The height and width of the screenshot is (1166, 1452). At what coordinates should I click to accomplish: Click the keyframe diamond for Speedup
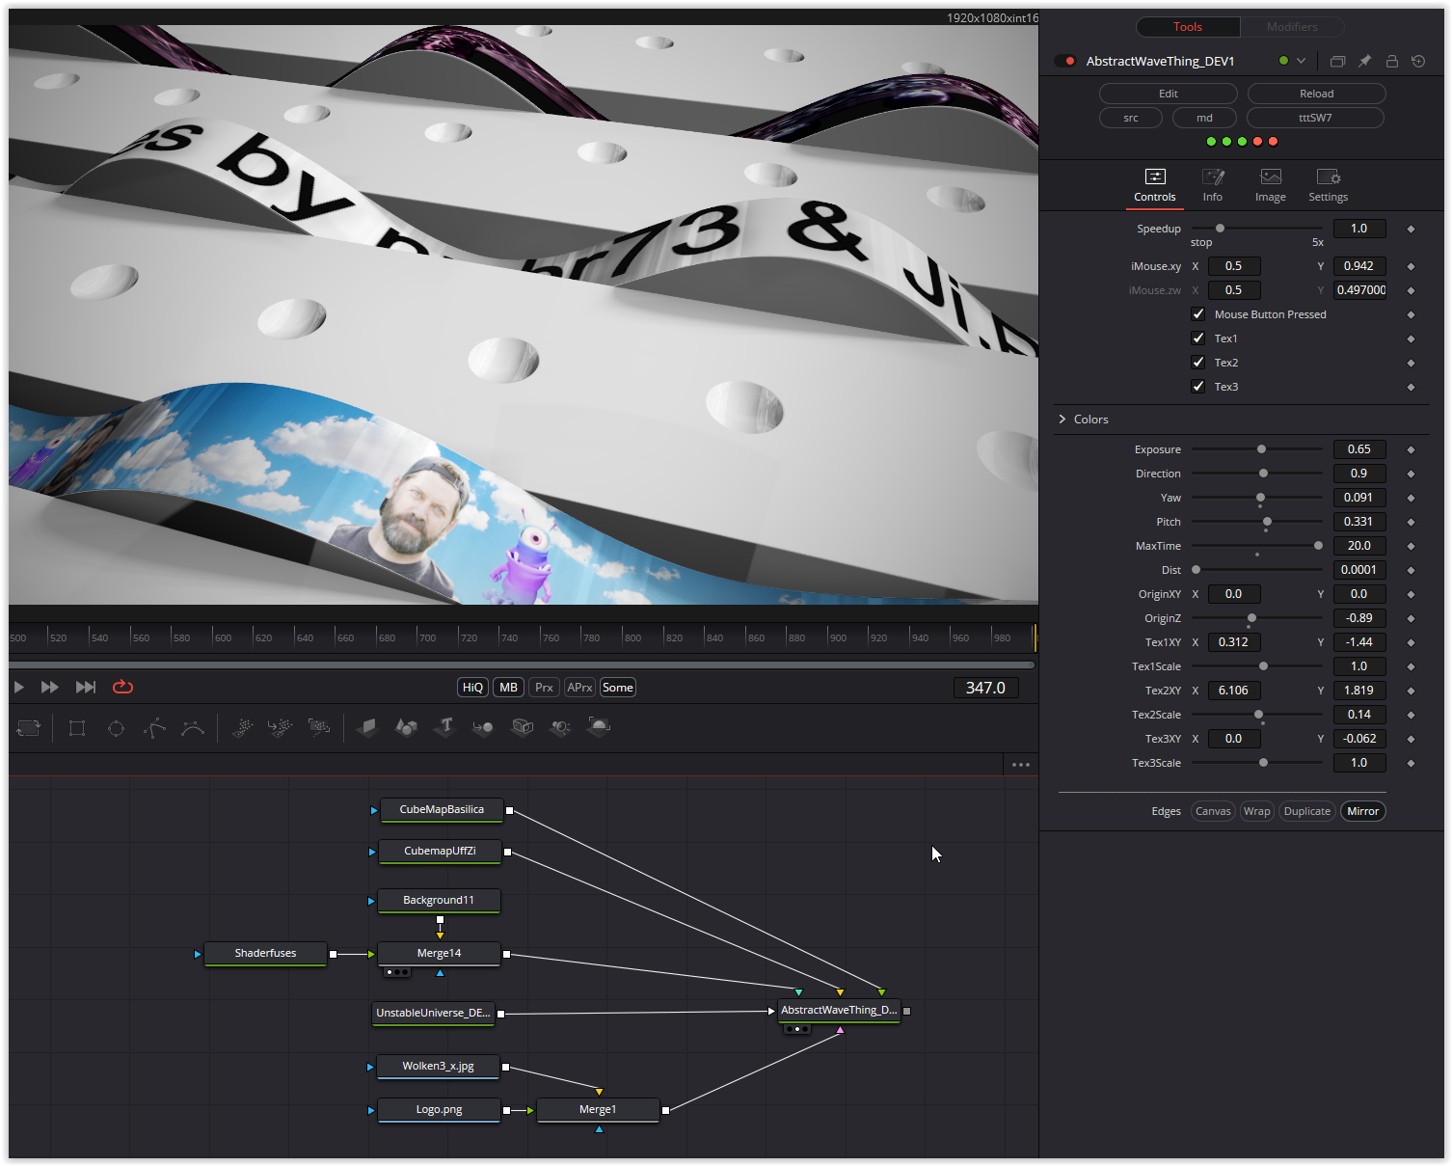click(x=1411, y=229)
